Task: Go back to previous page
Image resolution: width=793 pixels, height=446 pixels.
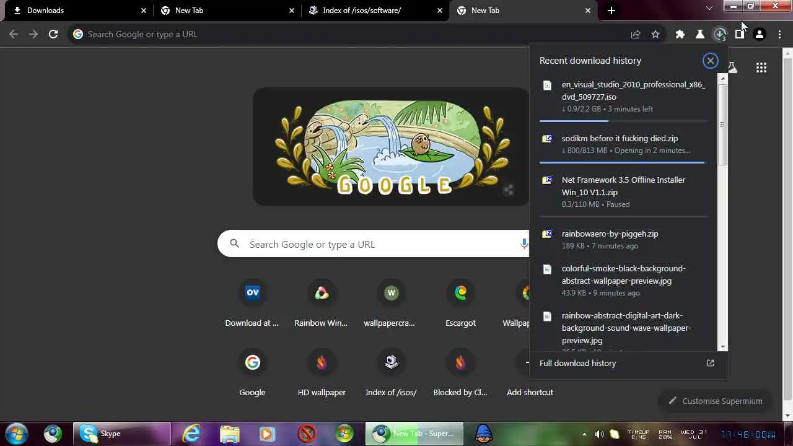Action: coord(14,34)
